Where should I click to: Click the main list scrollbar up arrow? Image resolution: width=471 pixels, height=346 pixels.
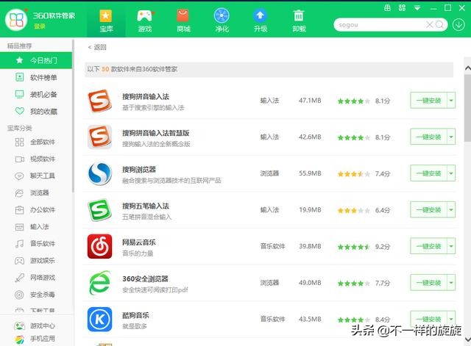point(468,68)
